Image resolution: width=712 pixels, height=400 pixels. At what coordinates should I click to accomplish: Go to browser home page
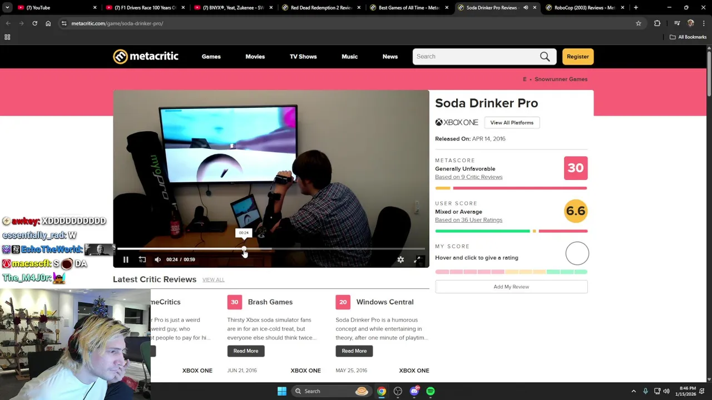coord(48,23)
